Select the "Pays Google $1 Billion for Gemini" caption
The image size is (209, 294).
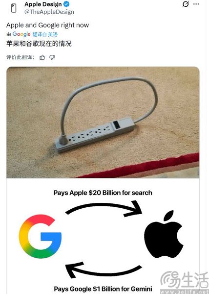pyautogui.click(x=103, y=289)
